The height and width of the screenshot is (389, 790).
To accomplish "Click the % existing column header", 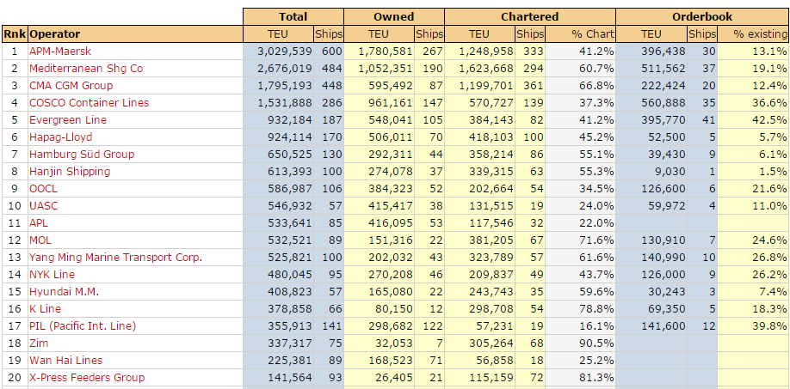I will (754, 34).
